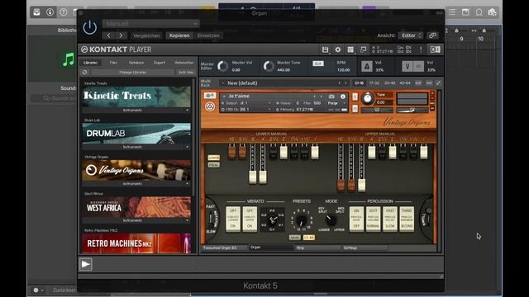529x297 pixels.
Task: Adjust the Master Vol knob
Action: click(x=222, y=66)
